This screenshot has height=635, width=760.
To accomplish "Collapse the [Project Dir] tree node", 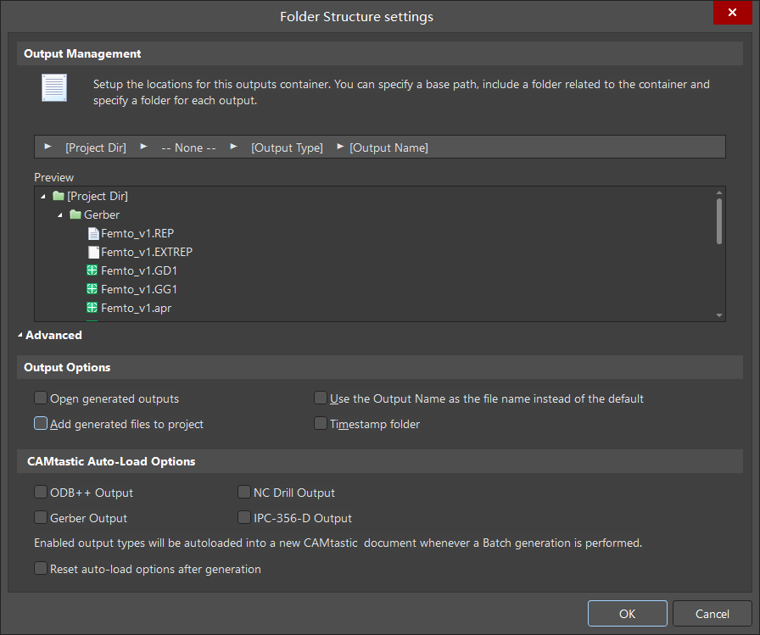I will click(43, 196).
